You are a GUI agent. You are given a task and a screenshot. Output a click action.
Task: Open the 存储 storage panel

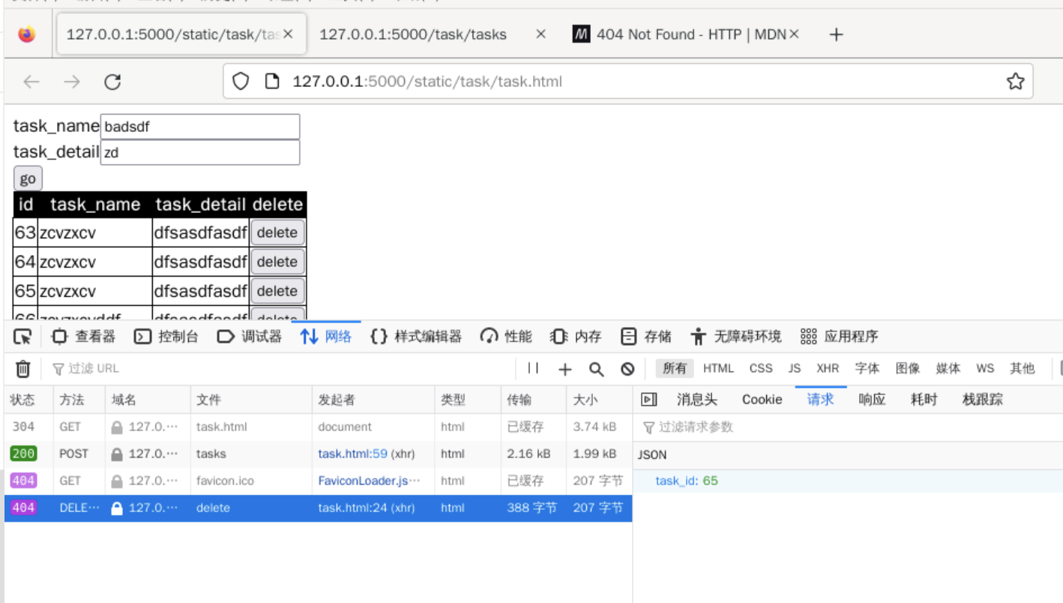point(646,337)
